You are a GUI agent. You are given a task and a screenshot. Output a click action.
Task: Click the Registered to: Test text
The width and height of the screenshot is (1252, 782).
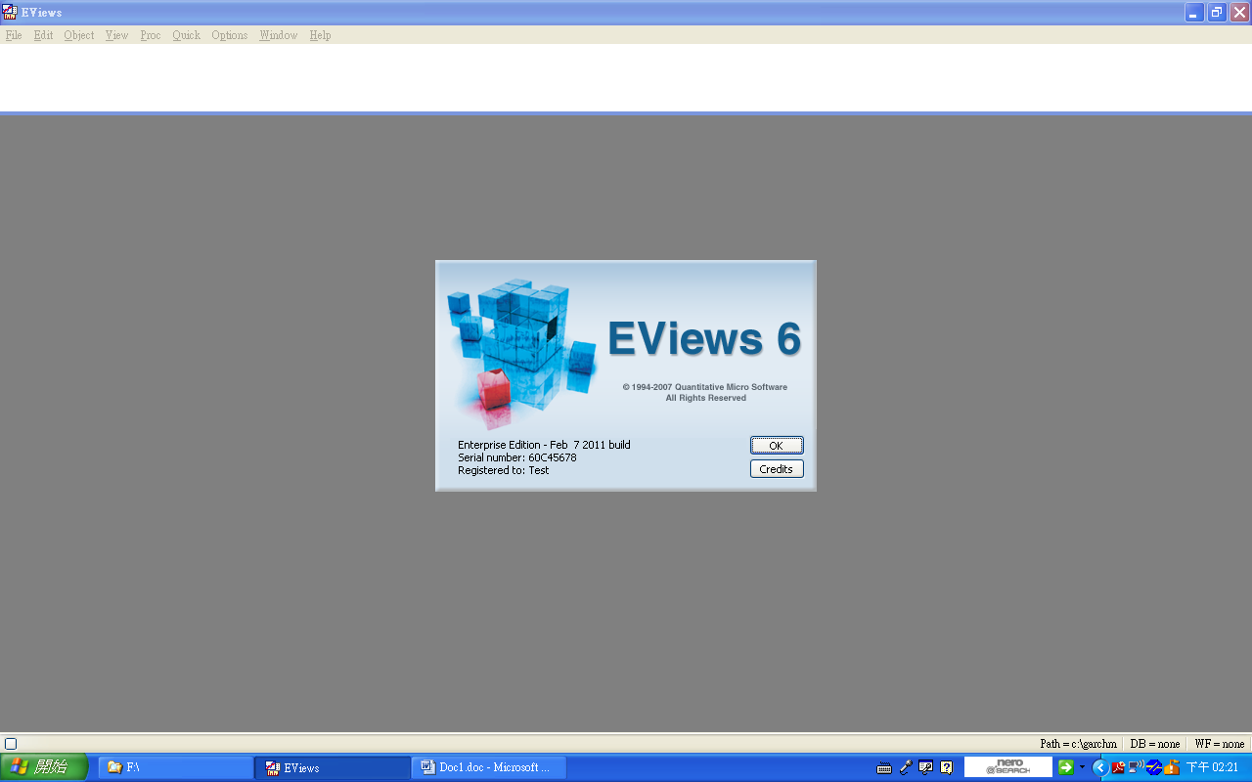[504, 470]
